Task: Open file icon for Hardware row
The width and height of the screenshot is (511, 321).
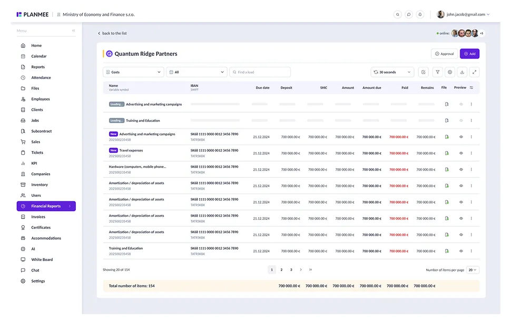Action: click(x=447, y=169)
